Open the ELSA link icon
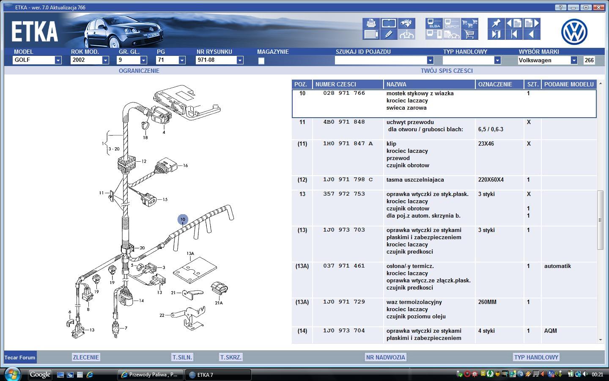Viewport: 609px width, 381px height. coord(434,23)
